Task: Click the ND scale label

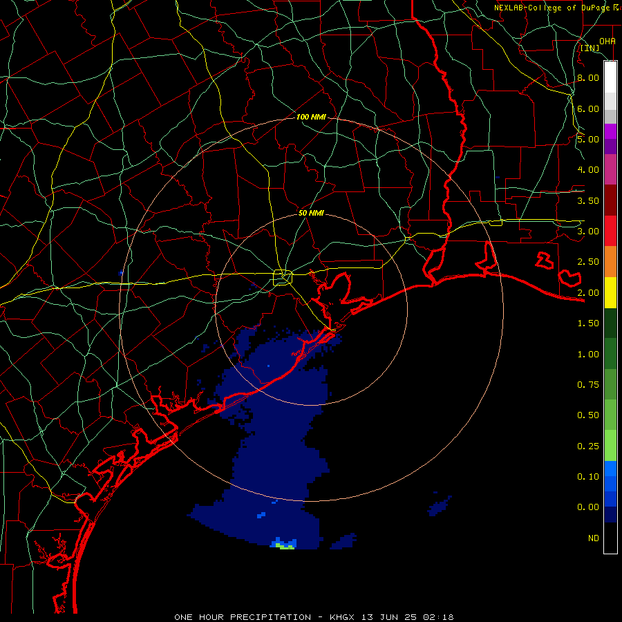Action: tap(594, 538)
